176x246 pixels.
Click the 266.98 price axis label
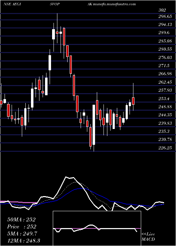tap(165, 74)
